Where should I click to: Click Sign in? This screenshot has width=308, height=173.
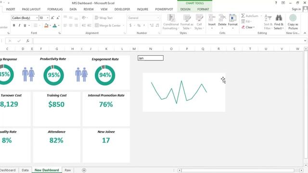coord(296,9)
